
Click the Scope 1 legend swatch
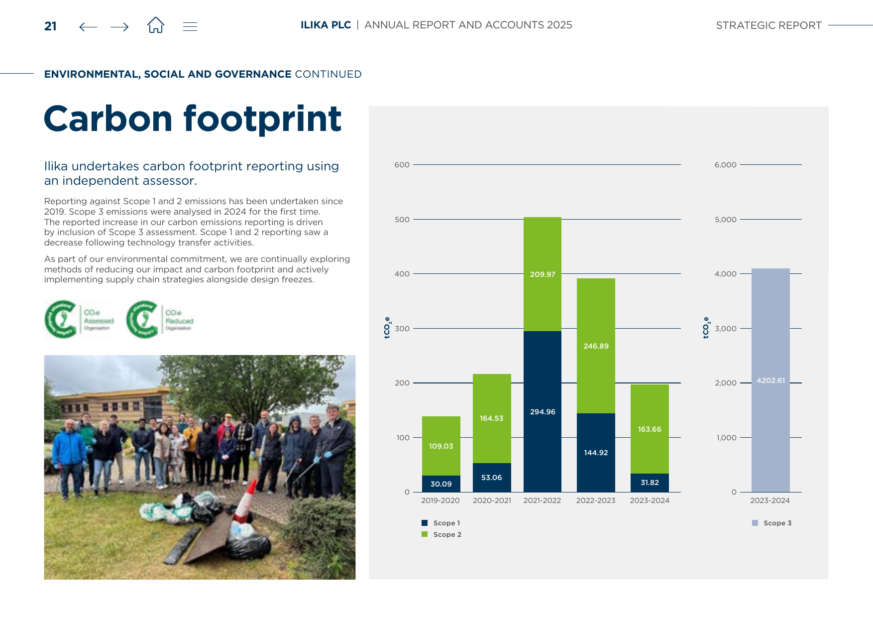point(425,523)
